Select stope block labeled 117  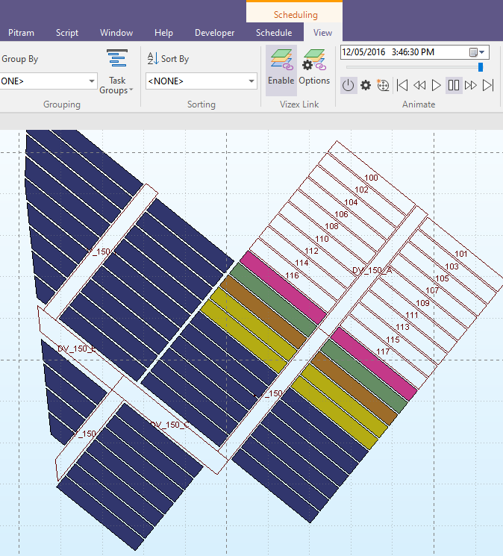[x=383, y=352]
